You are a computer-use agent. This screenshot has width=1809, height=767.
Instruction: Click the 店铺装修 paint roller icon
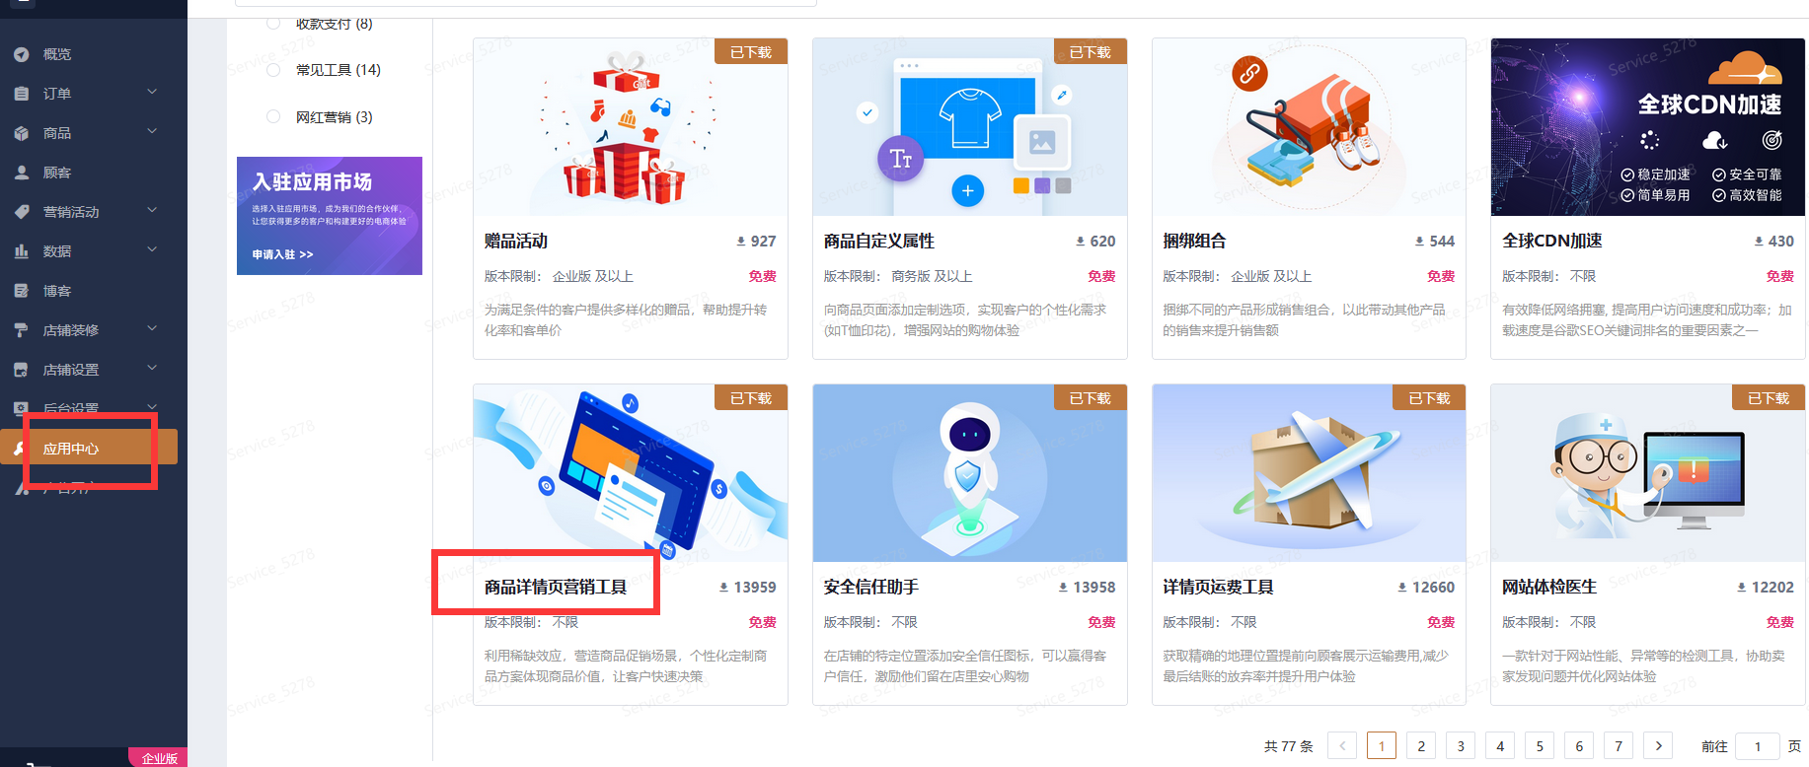[22, 330]
